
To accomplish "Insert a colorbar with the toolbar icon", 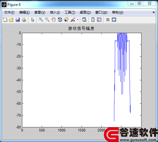I will pyautogui.click(x=93, y=20).
